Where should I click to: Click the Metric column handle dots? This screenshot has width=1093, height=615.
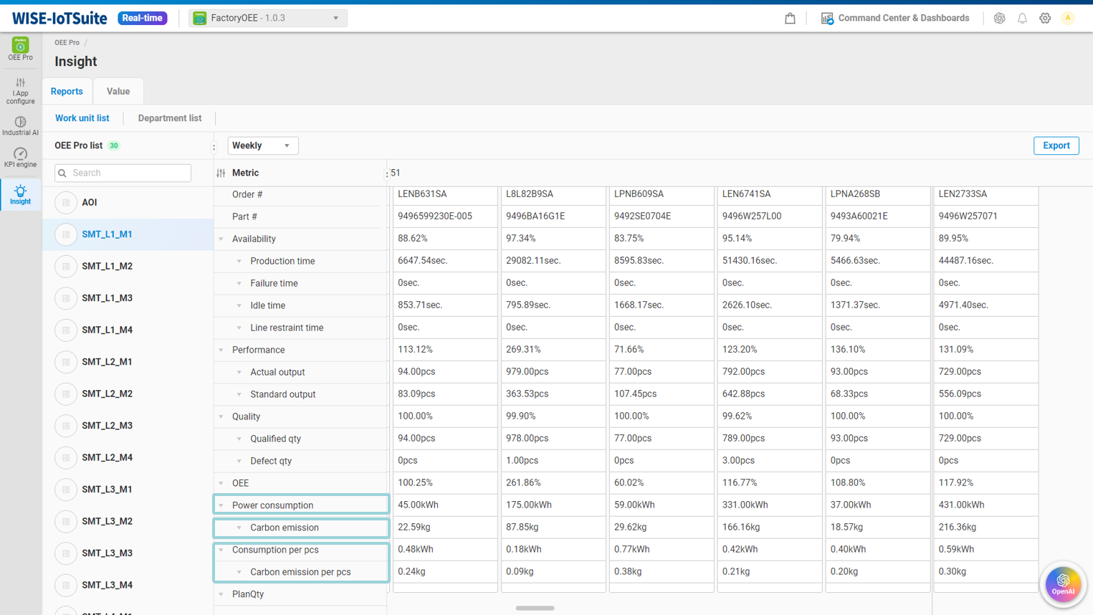(x=387, y=173)
